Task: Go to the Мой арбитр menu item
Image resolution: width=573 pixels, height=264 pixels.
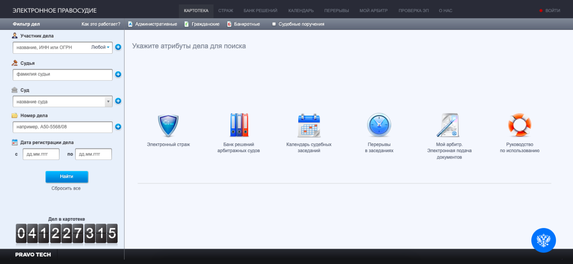Action: click(374, 10)
